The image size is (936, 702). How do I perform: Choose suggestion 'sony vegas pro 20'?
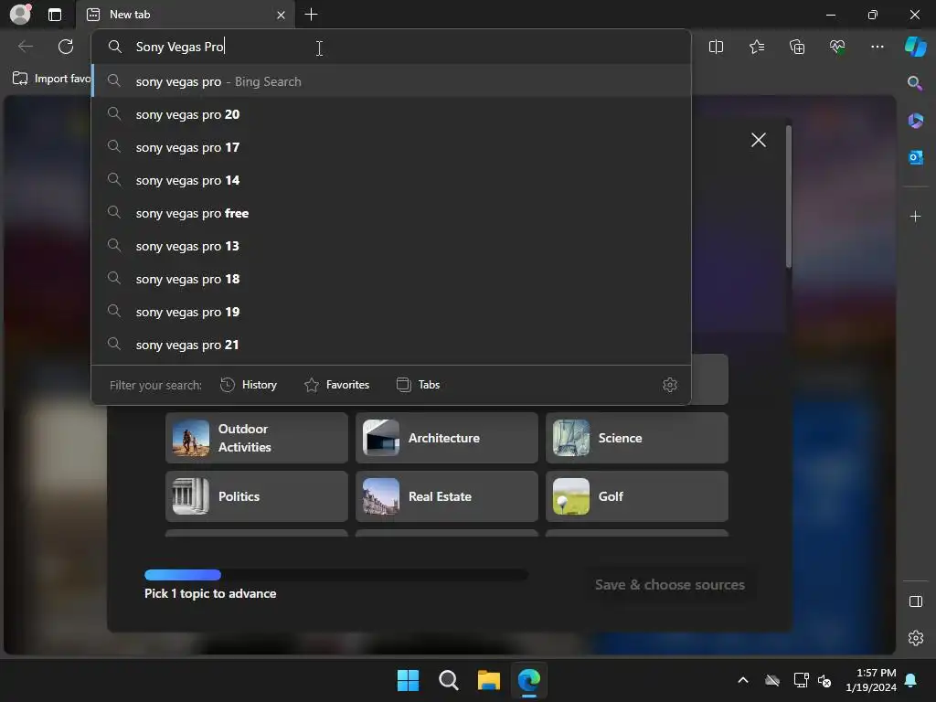(x=391, y=114)
